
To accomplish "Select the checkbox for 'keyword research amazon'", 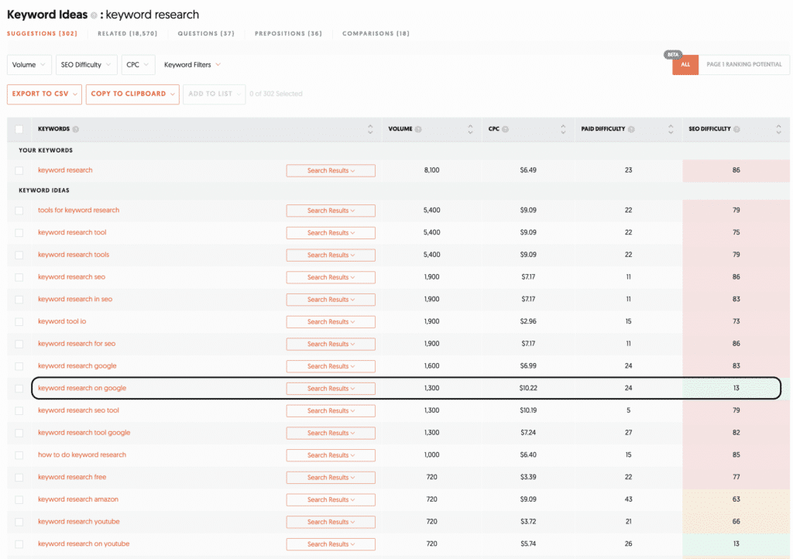I will pos(19,499).
